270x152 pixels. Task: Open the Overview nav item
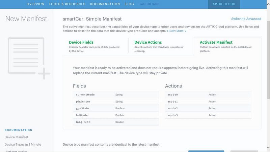point(35,4)
